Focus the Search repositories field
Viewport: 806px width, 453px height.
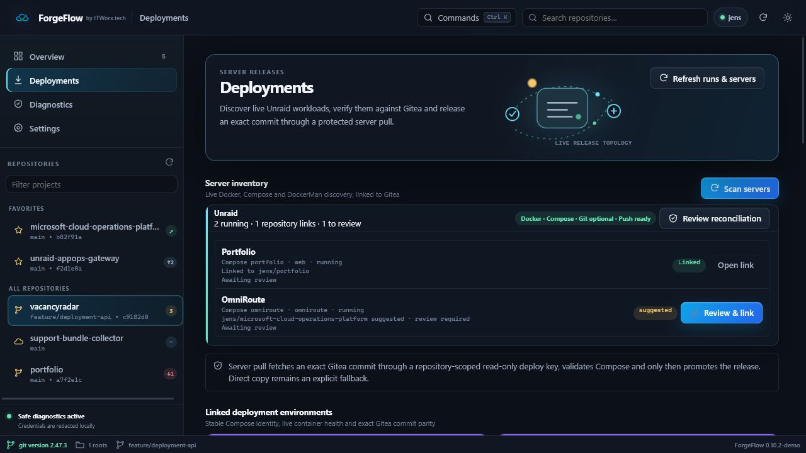pos(615,18)
